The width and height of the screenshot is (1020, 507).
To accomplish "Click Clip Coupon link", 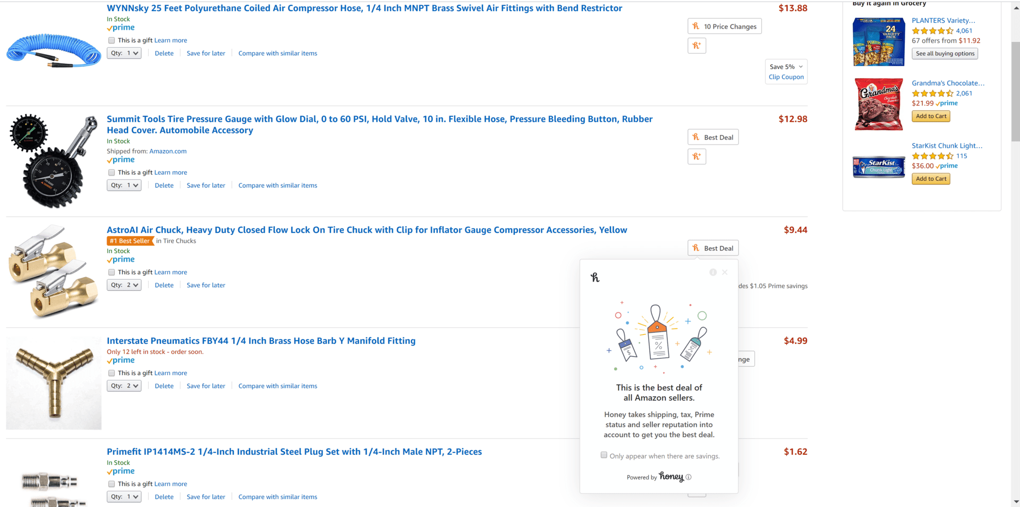I will click(786, 77).
